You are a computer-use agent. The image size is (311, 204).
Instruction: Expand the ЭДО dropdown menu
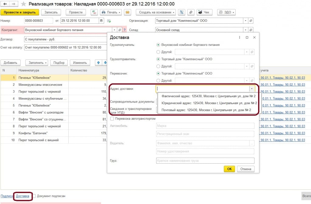click(226, 12)
